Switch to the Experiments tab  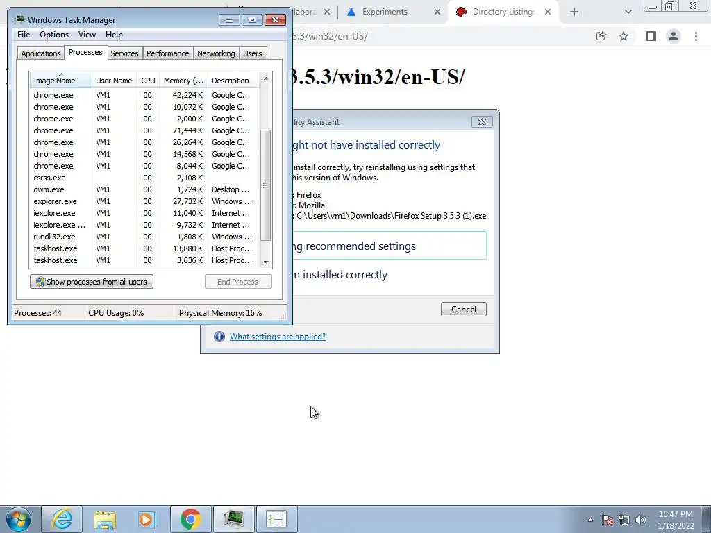(x=385, y=12)
